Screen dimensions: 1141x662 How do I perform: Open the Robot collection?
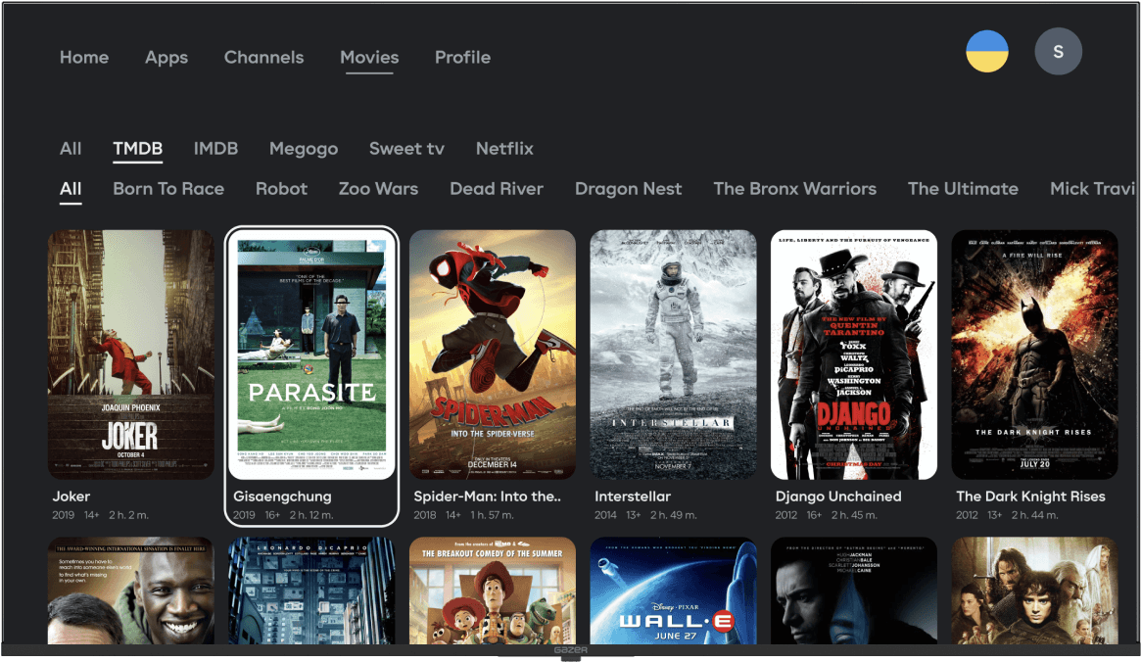[282, 189]
